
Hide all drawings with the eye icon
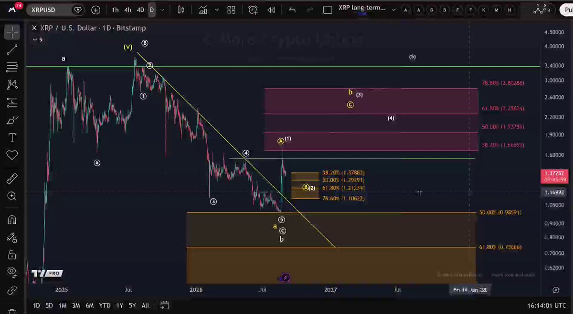pos(12,273)
